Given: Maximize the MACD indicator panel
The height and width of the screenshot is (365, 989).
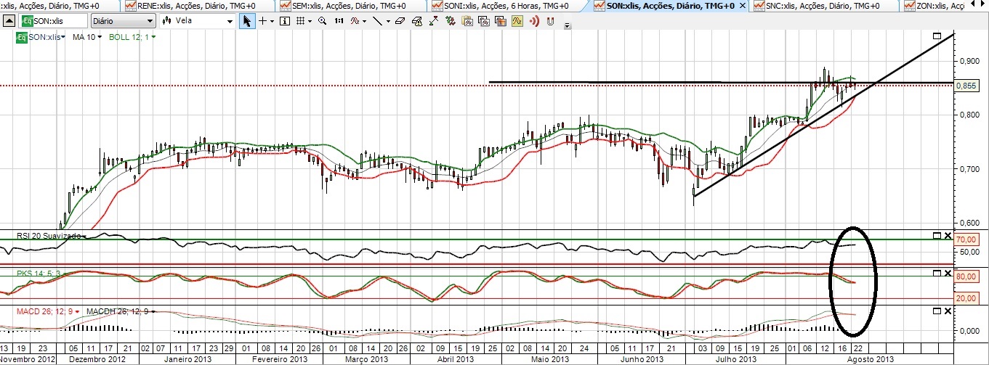Looking at the screenshot, I should tap(936, 311).
